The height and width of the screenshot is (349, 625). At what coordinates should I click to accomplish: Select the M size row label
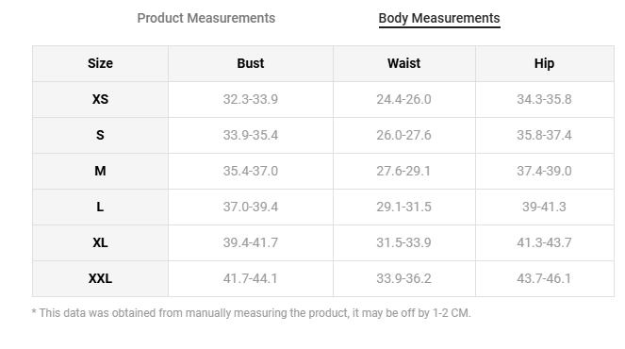tap(100, 171)
